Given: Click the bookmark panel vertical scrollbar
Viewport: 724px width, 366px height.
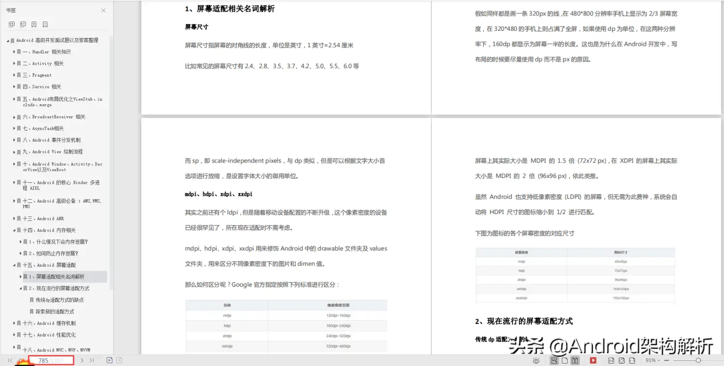Looking at the screenshot, I should point(111,163).
